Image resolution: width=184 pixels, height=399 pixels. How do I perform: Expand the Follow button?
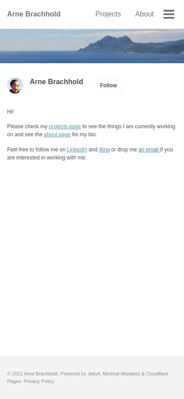108,85
